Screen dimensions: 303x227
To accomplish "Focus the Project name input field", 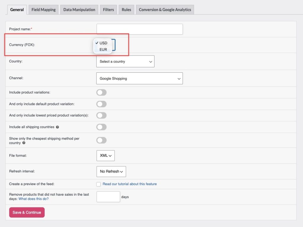I will pyautogui.click(x=140, y=29).
